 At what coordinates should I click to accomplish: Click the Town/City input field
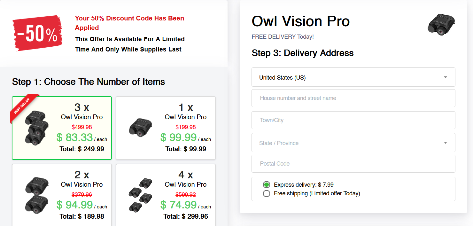pos(353,120)
